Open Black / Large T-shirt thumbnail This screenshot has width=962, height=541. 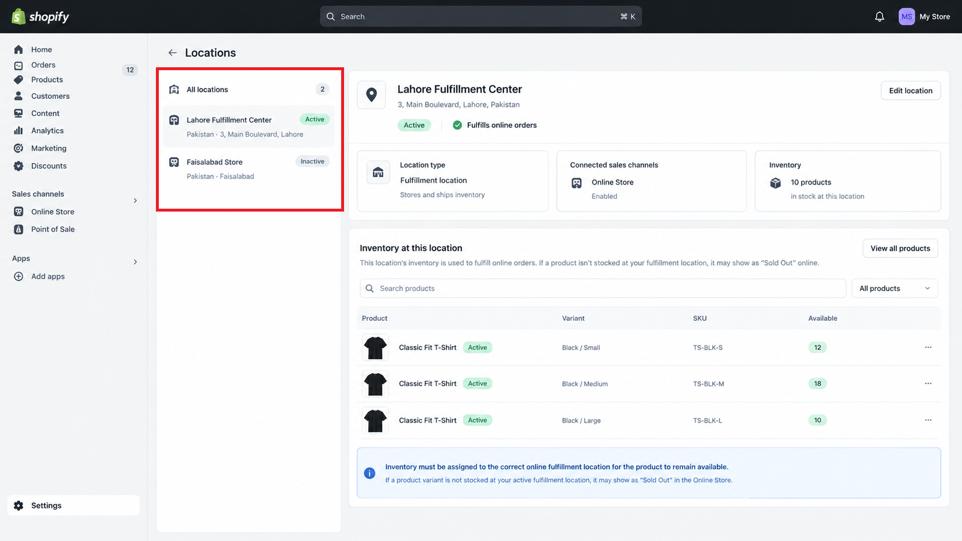375,420
